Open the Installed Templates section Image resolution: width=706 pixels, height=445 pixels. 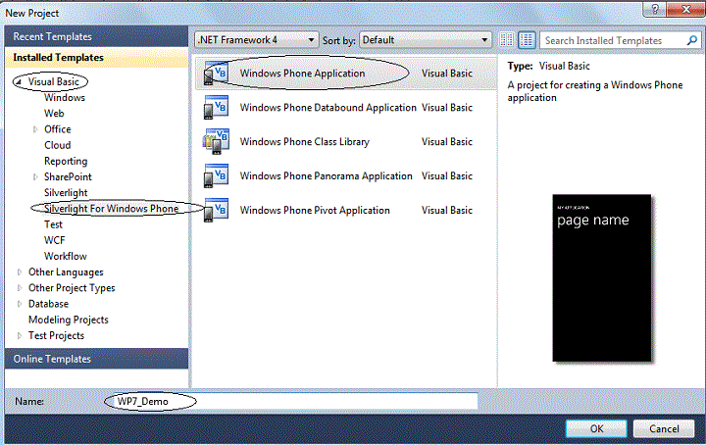[96, 58]
